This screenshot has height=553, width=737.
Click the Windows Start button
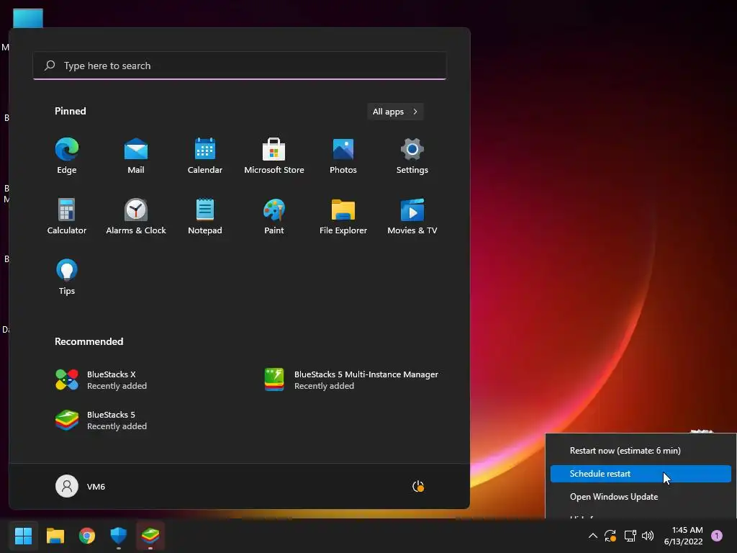[23, 535]
